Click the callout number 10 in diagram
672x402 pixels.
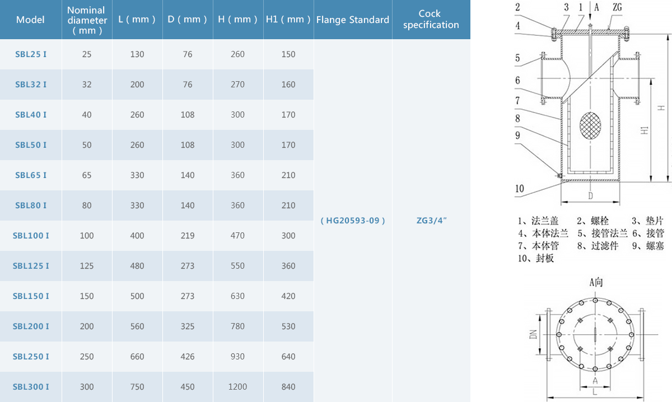click(520, 189)
